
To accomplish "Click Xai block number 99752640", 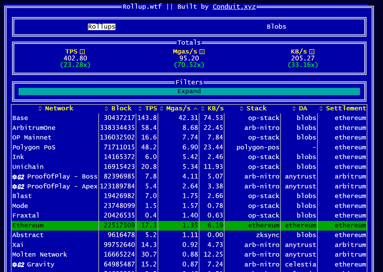I will point(119,245).
